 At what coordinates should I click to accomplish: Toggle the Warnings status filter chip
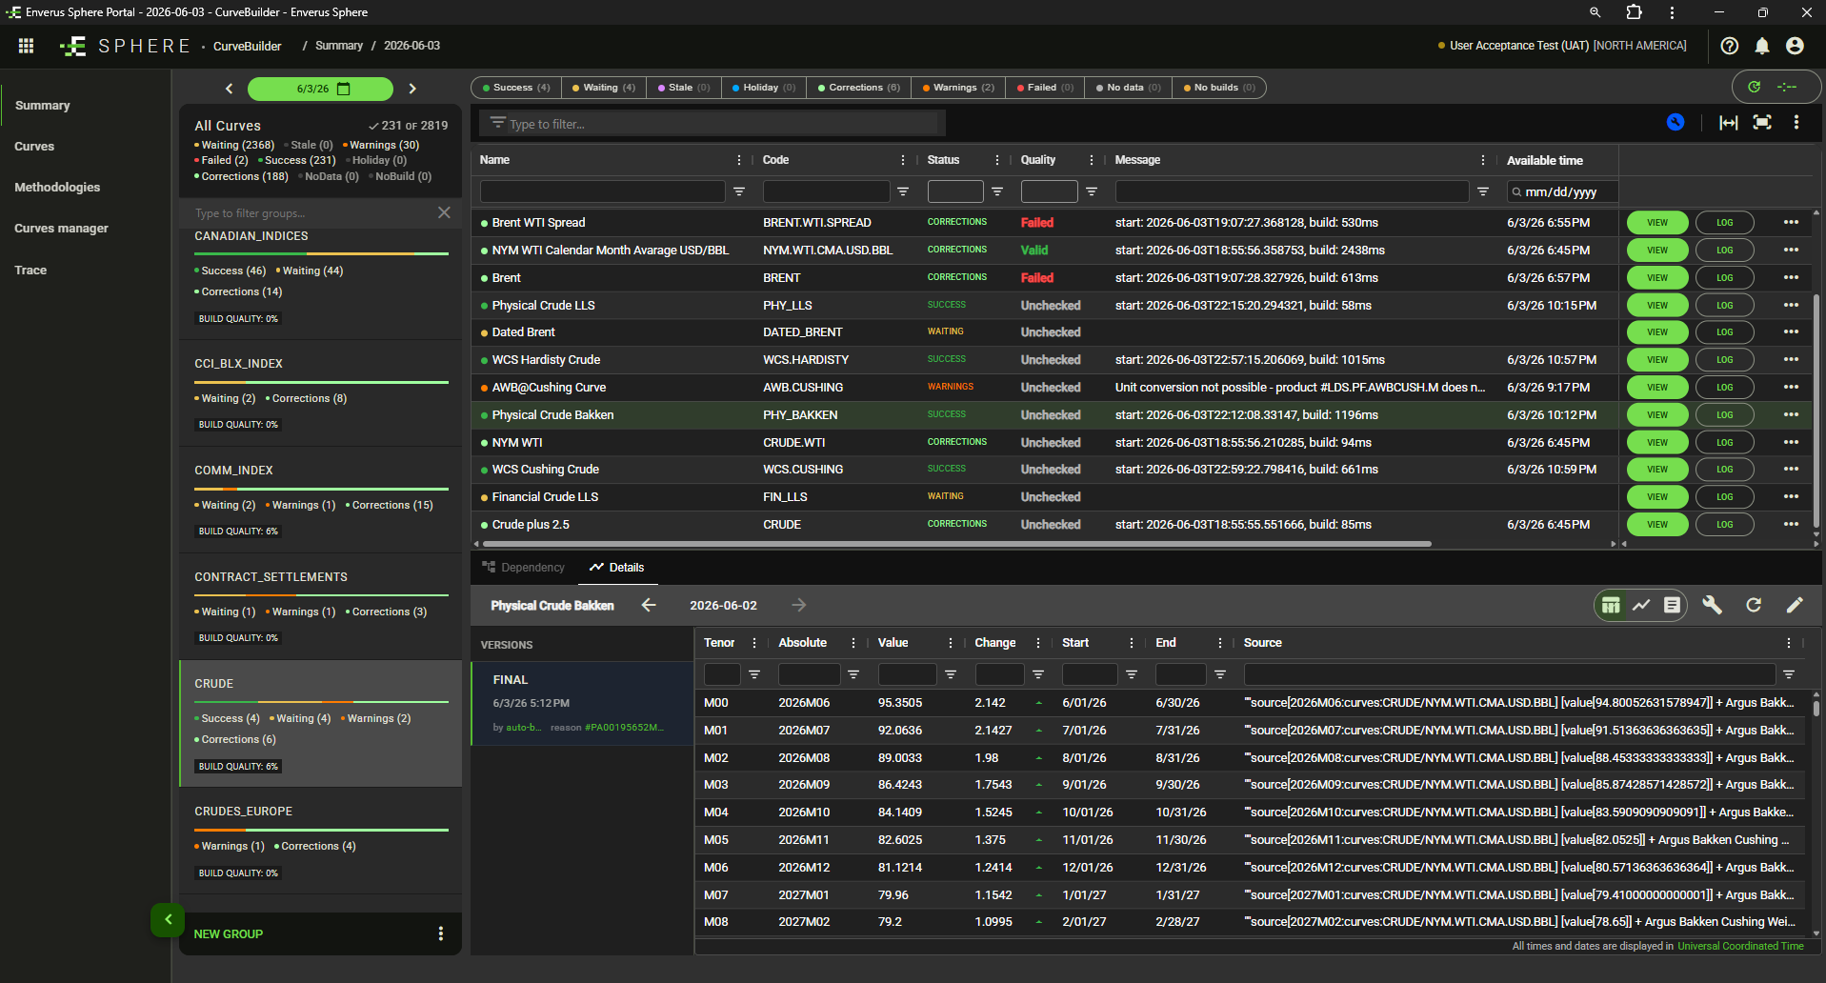coord(958,88)
